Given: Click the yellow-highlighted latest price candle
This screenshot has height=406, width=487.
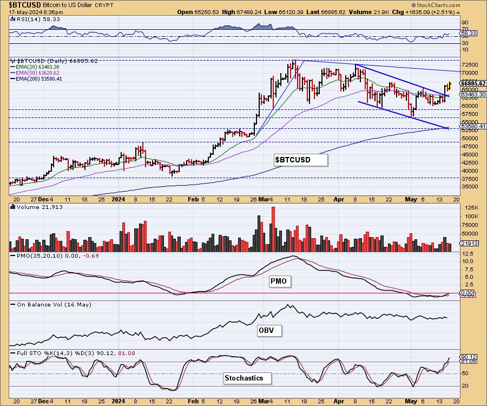Looking at the screenshot, I should (x=450, y=86).
